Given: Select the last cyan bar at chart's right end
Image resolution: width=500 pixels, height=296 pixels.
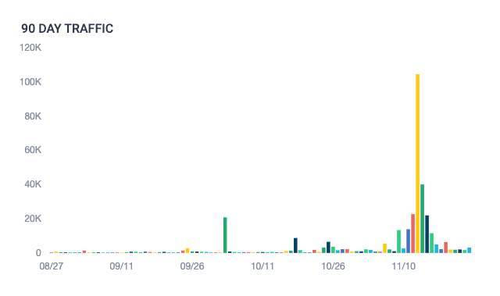Looking at the screenshot, I should (x=469, y=250).
